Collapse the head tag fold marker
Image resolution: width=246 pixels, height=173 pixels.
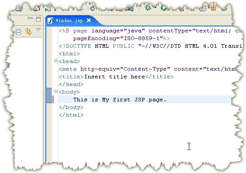56,61
